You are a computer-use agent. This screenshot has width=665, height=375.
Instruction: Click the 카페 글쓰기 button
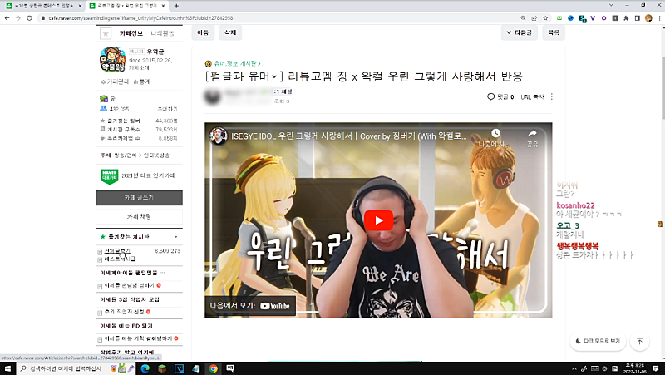[x=138, y=198]
